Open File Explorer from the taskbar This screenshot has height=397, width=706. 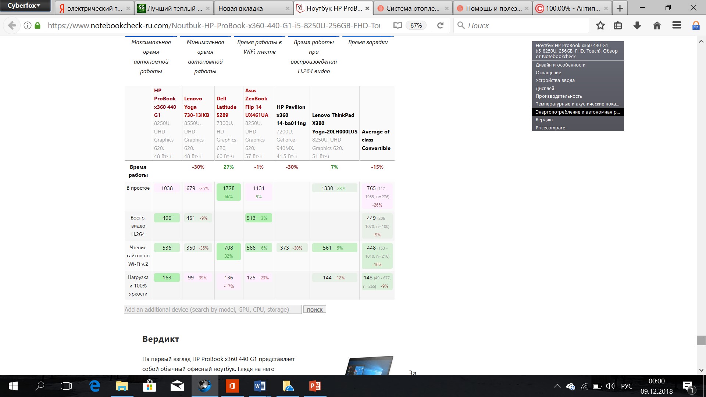pos(122,386)
